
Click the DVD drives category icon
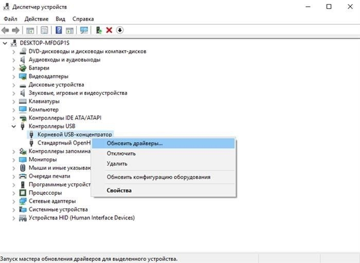click(x=23, y=51)
